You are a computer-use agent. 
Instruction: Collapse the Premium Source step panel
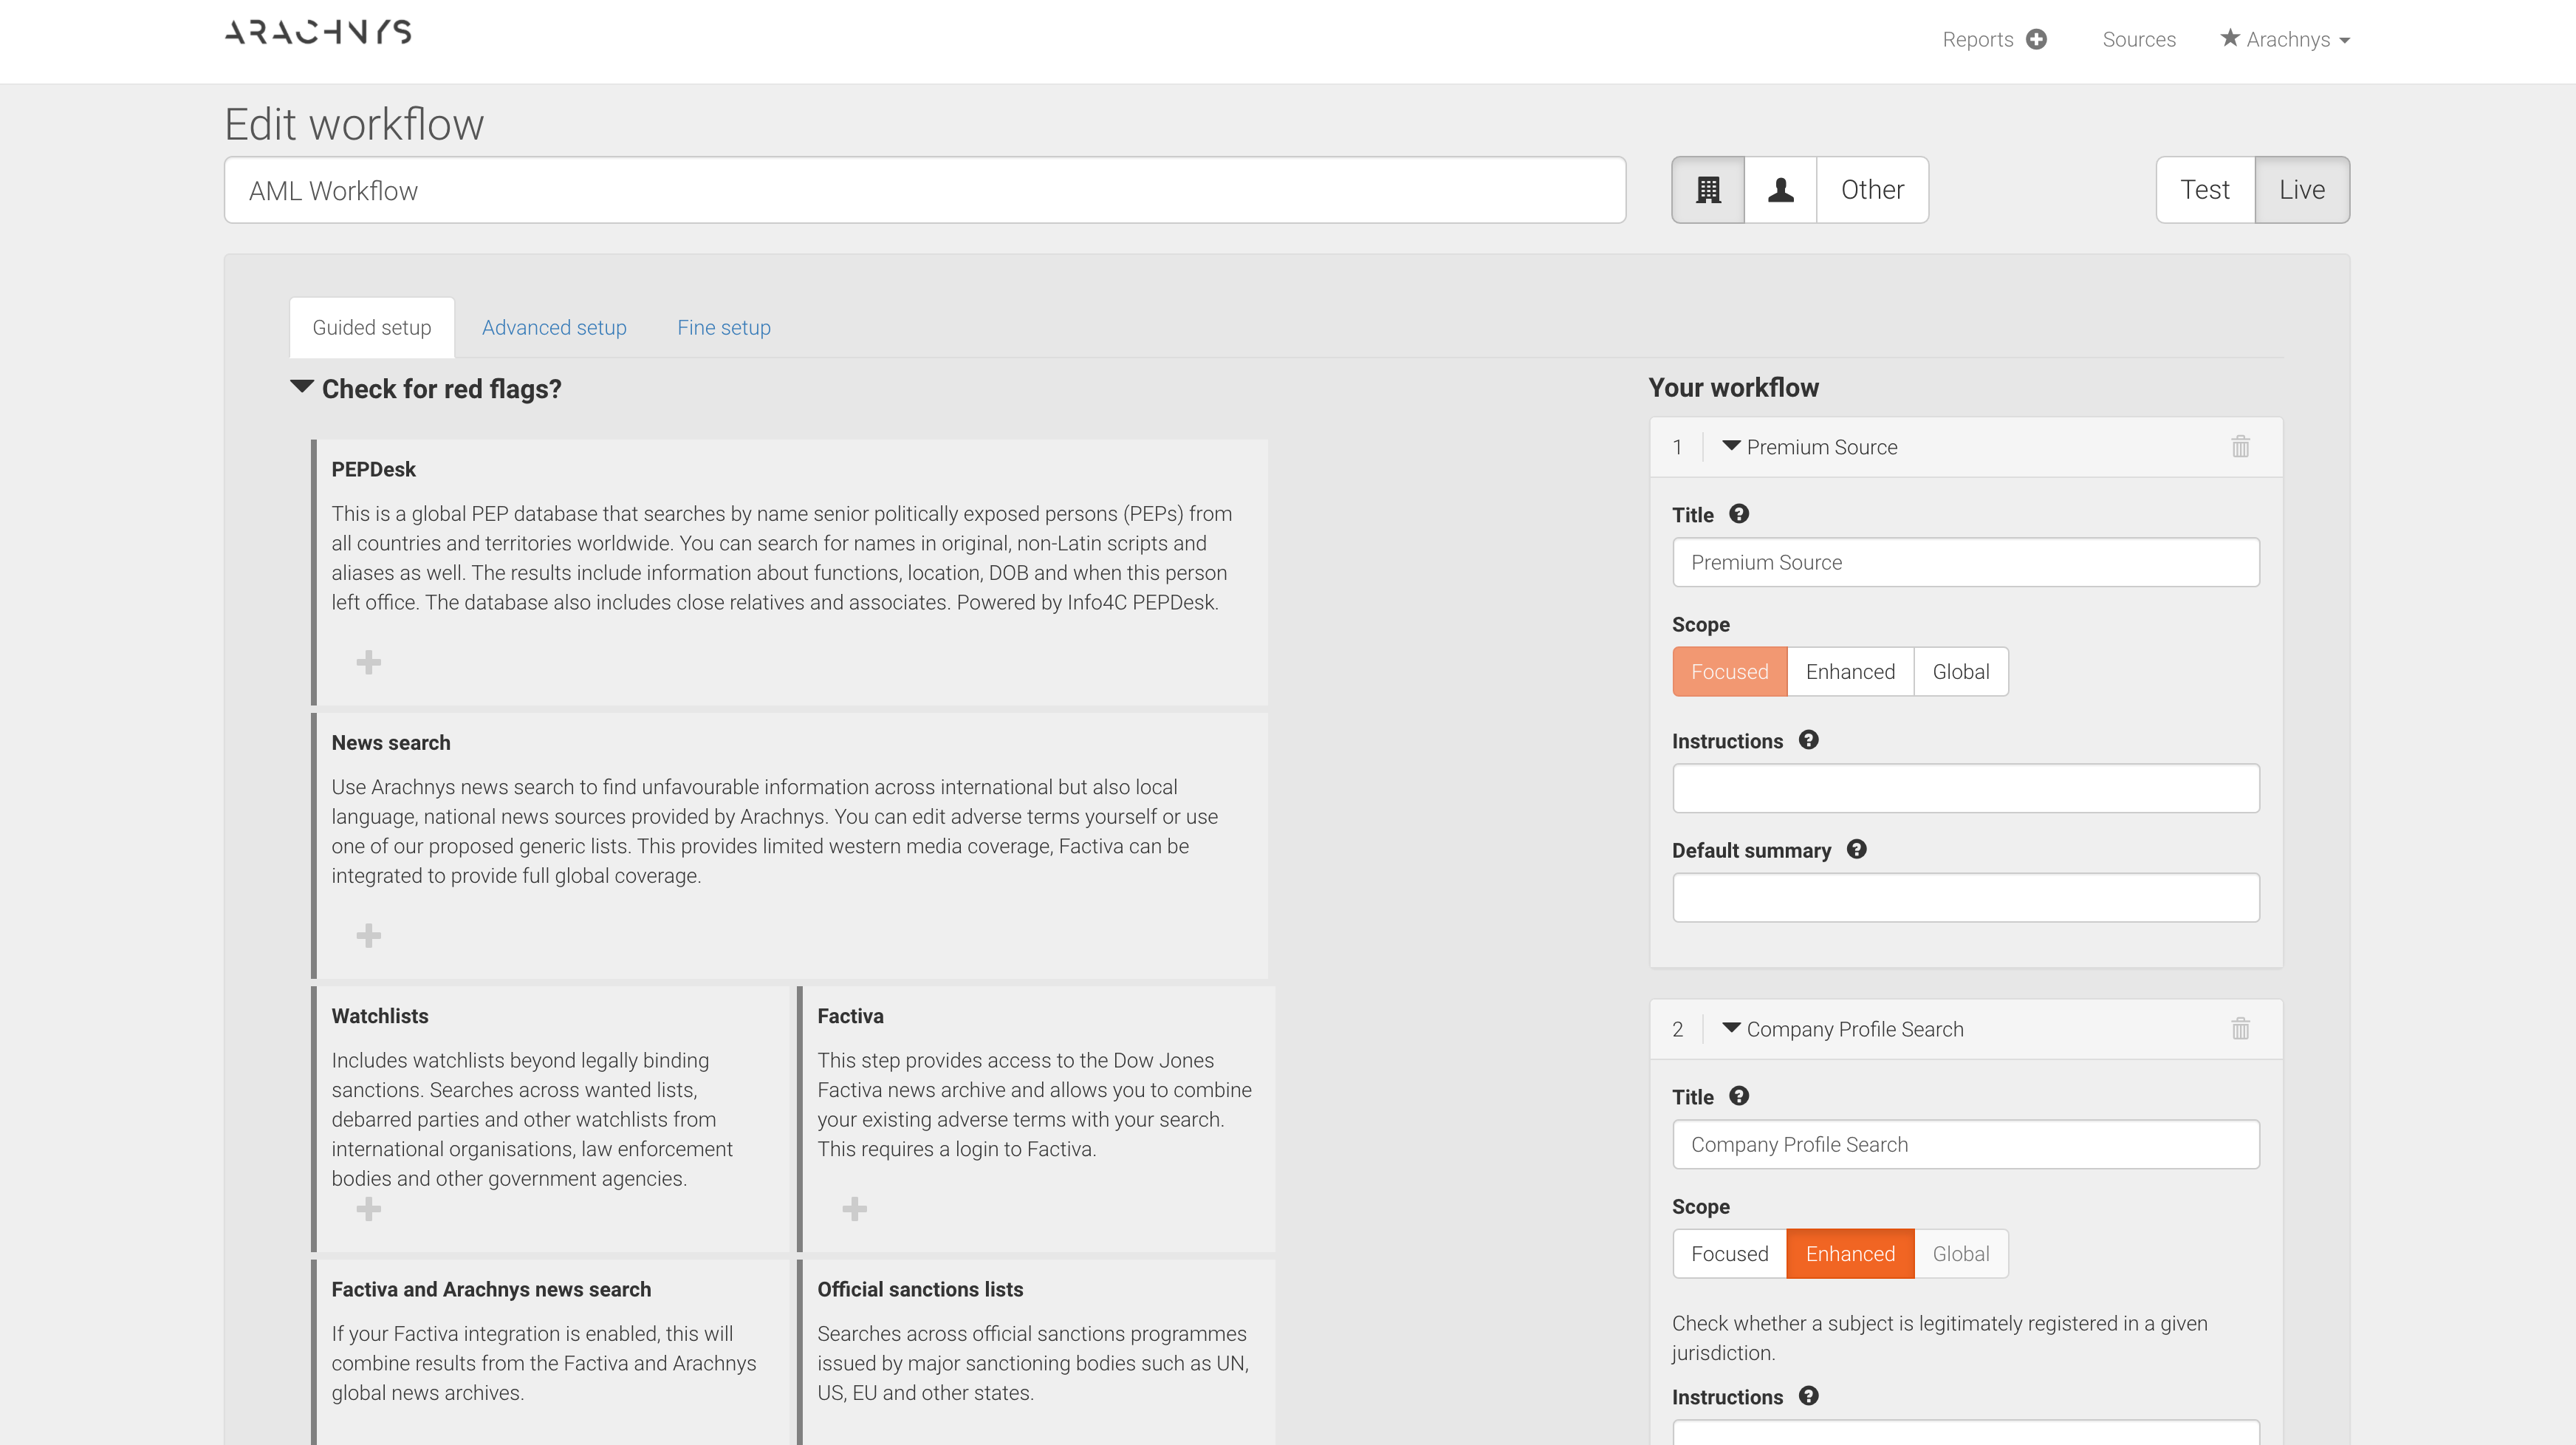[x=1731, y=446]
